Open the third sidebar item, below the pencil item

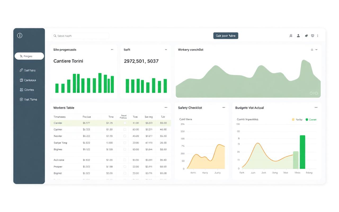[x=28, y=80]
